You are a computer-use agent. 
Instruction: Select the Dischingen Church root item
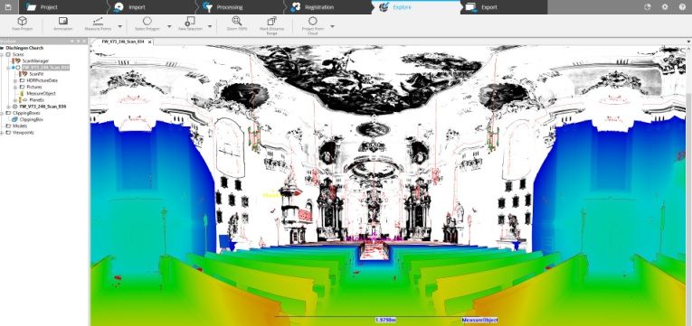pos(24,48)
